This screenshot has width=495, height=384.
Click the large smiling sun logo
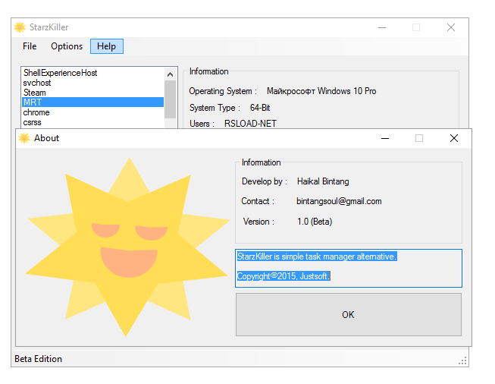tap(127, 247)
